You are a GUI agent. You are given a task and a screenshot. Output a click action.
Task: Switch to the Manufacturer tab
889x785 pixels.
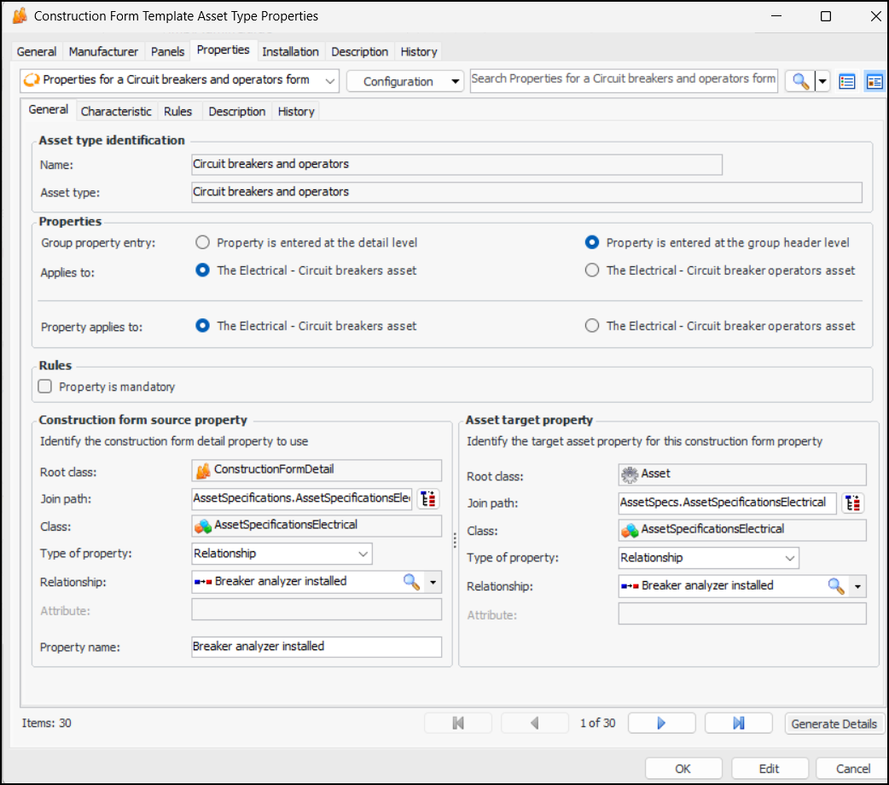click(103, 51)
